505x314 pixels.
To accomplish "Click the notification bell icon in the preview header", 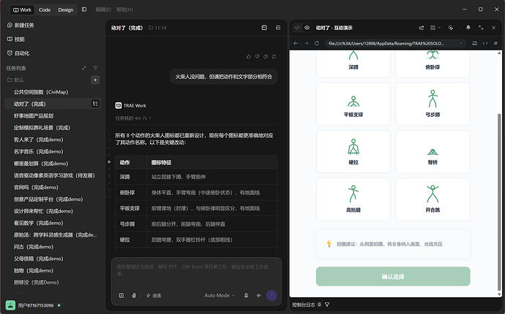I will click(468, 28).
